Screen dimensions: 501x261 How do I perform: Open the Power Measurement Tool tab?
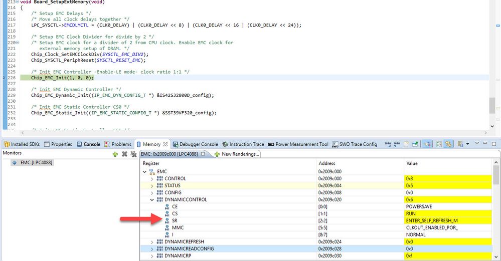(x=298, y=144)
